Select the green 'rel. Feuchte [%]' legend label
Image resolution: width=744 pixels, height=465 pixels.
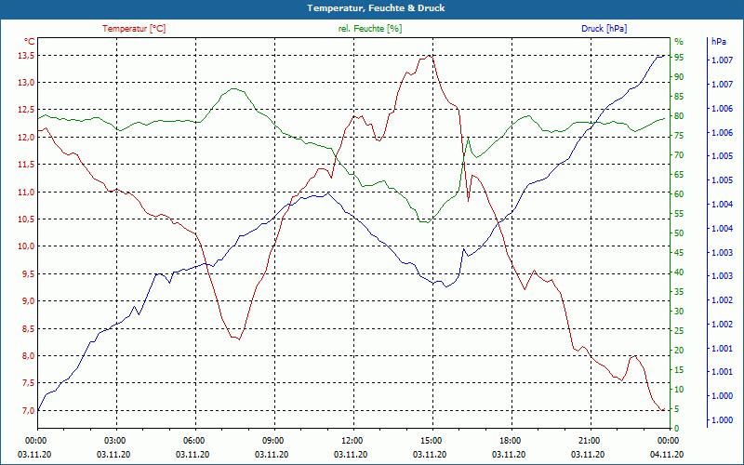369,29
